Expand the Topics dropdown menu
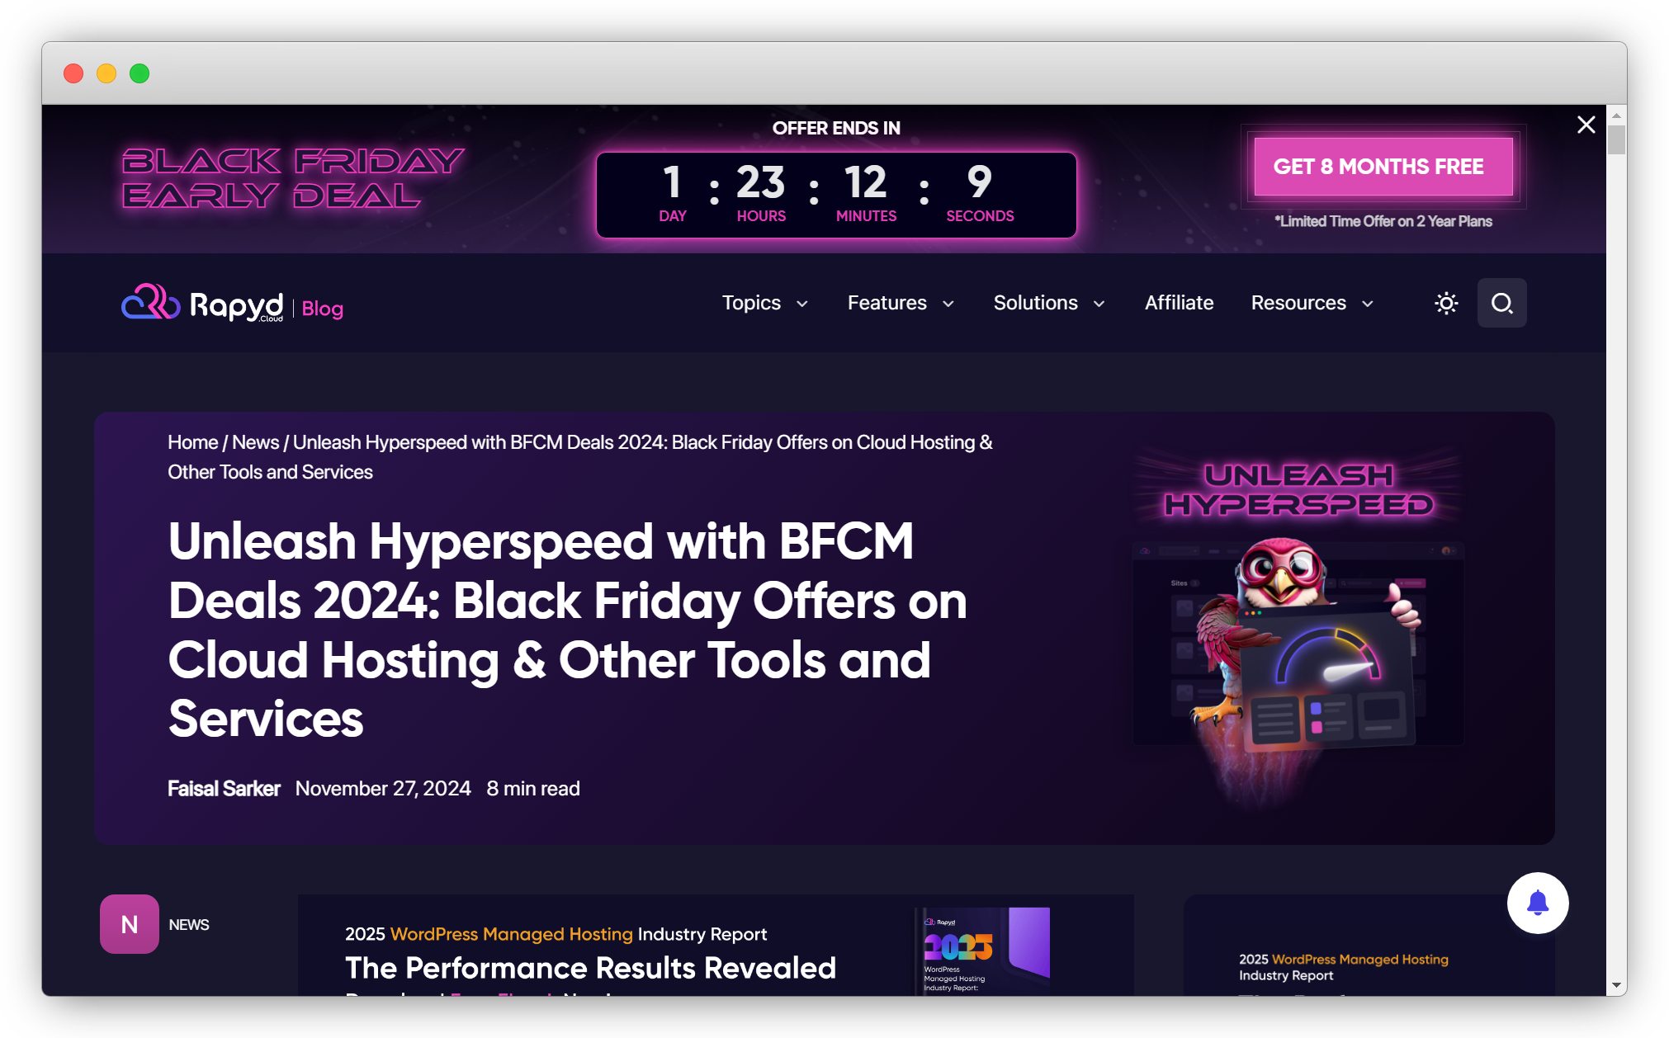The height and width of the screenshot is (1038, 1669). pyautogui.click(x=764, y=303)
